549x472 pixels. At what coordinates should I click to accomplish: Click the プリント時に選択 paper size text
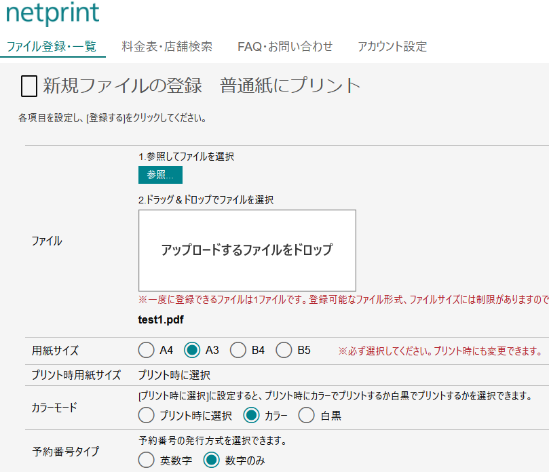tap(174, 375)
